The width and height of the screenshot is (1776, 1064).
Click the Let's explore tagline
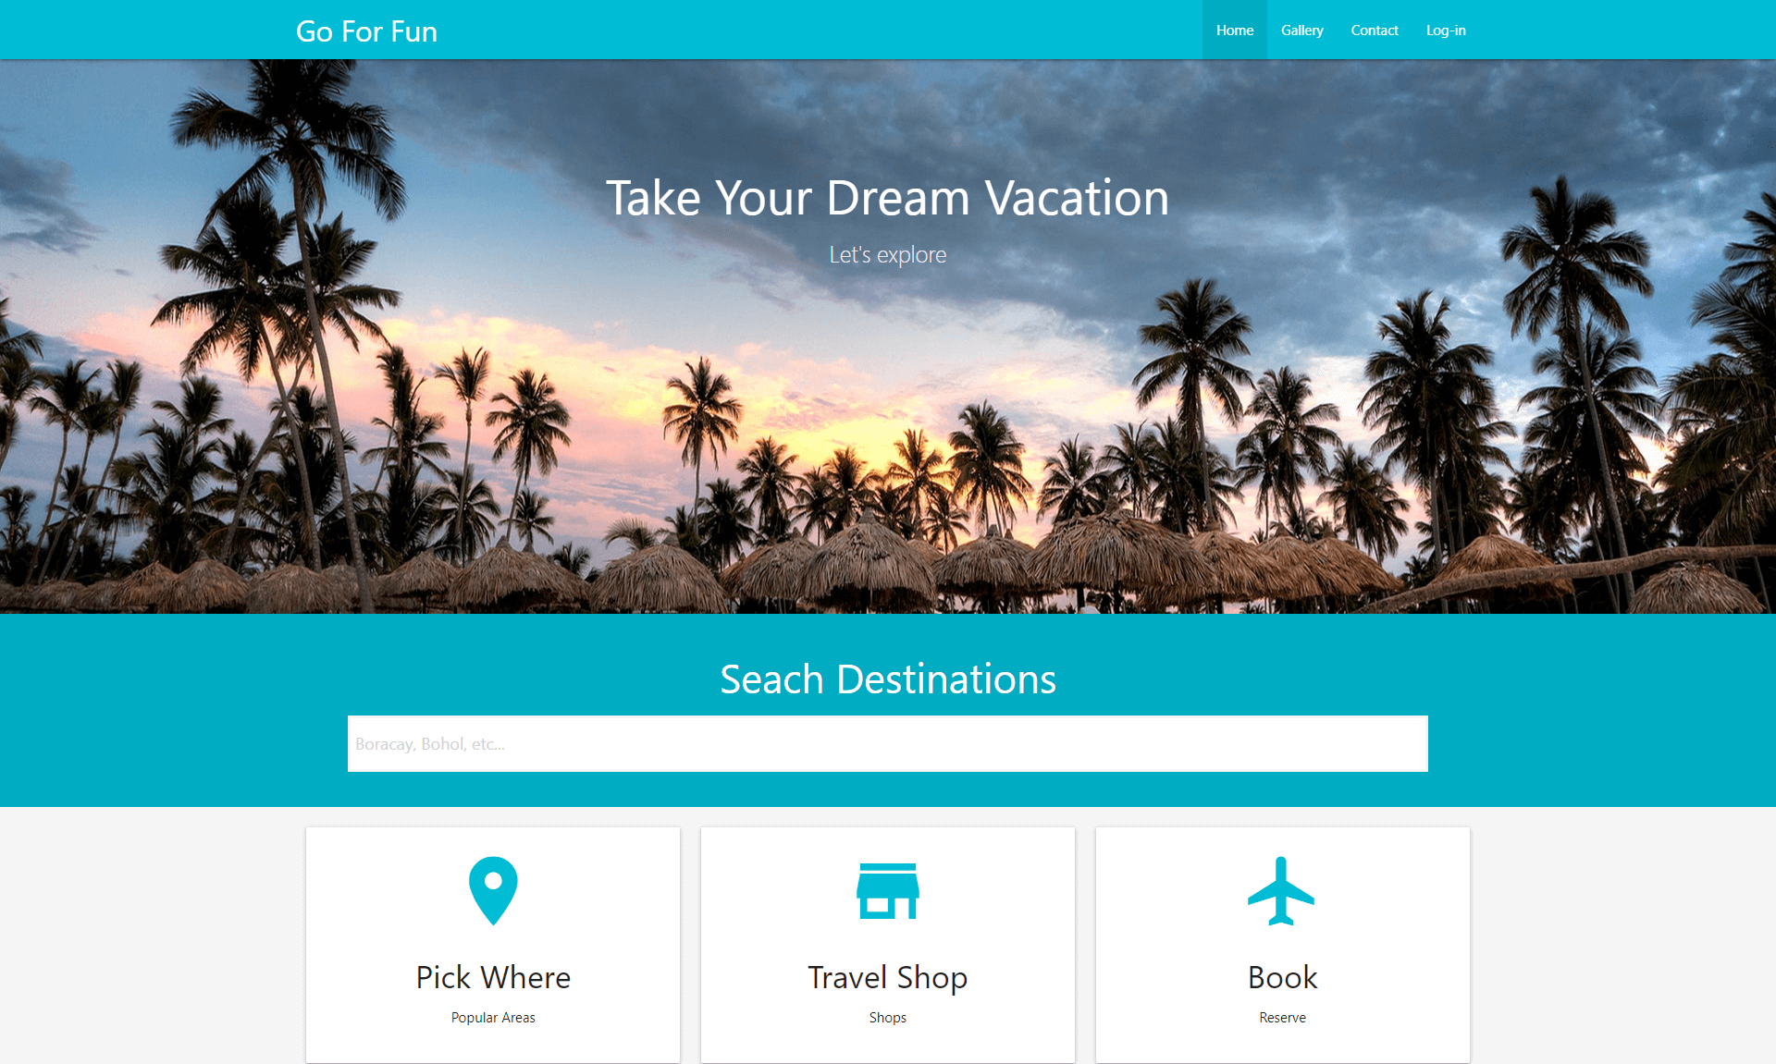pyautogui.click(x=888, y=254)
